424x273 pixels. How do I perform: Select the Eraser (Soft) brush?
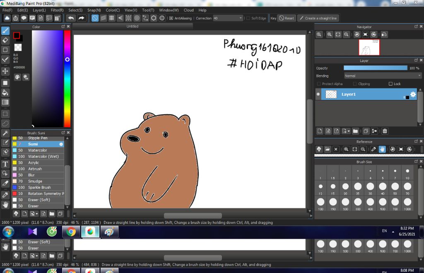pos(38,200)
